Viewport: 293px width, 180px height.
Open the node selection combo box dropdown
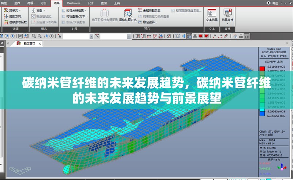click(91, 36)
